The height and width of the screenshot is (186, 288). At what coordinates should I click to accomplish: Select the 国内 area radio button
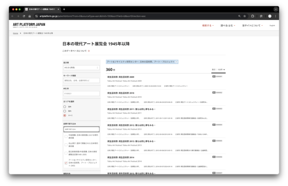65,111
